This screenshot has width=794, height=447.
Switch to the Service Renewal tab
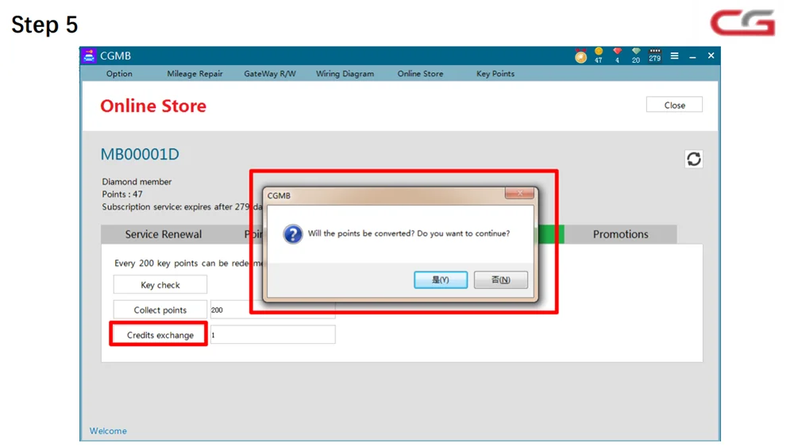163,234
